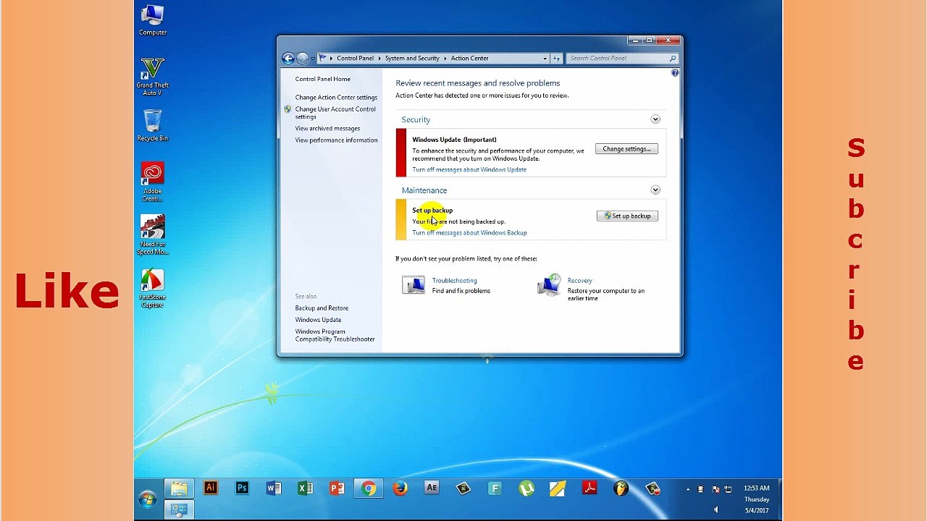Image resolution: width=927 pixels, height=521 pixels.
Task: Click the Set up backup button
Action: pos(627,216)
